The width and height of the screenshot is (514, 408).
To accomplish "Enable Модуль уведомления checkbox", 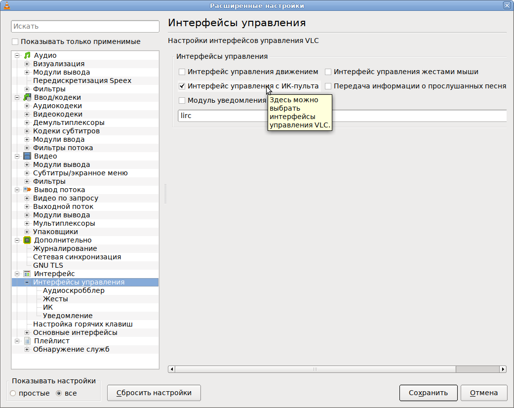I will tap(182, 100).
